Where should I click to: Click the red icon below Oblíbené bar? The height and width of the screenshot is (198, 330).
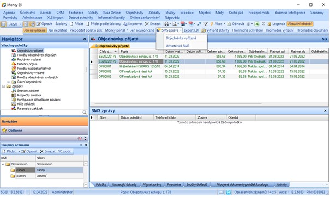click(80, 138)
